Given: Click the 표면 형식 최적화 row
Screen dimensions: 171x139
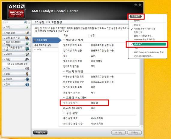Looking at the screenshot, I should coord(99,93).
